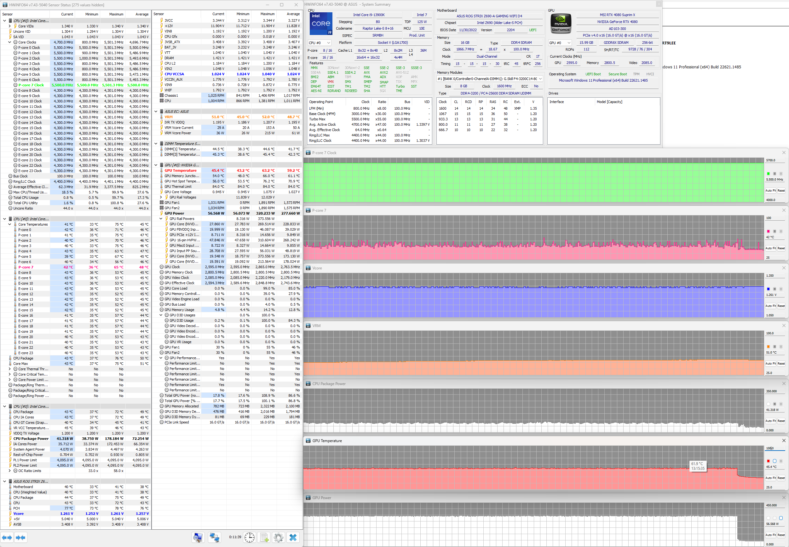Screen dimensions: 789x547
Task: Open the CPU #0 selector dropdown
Action: [x=320, y=43]
